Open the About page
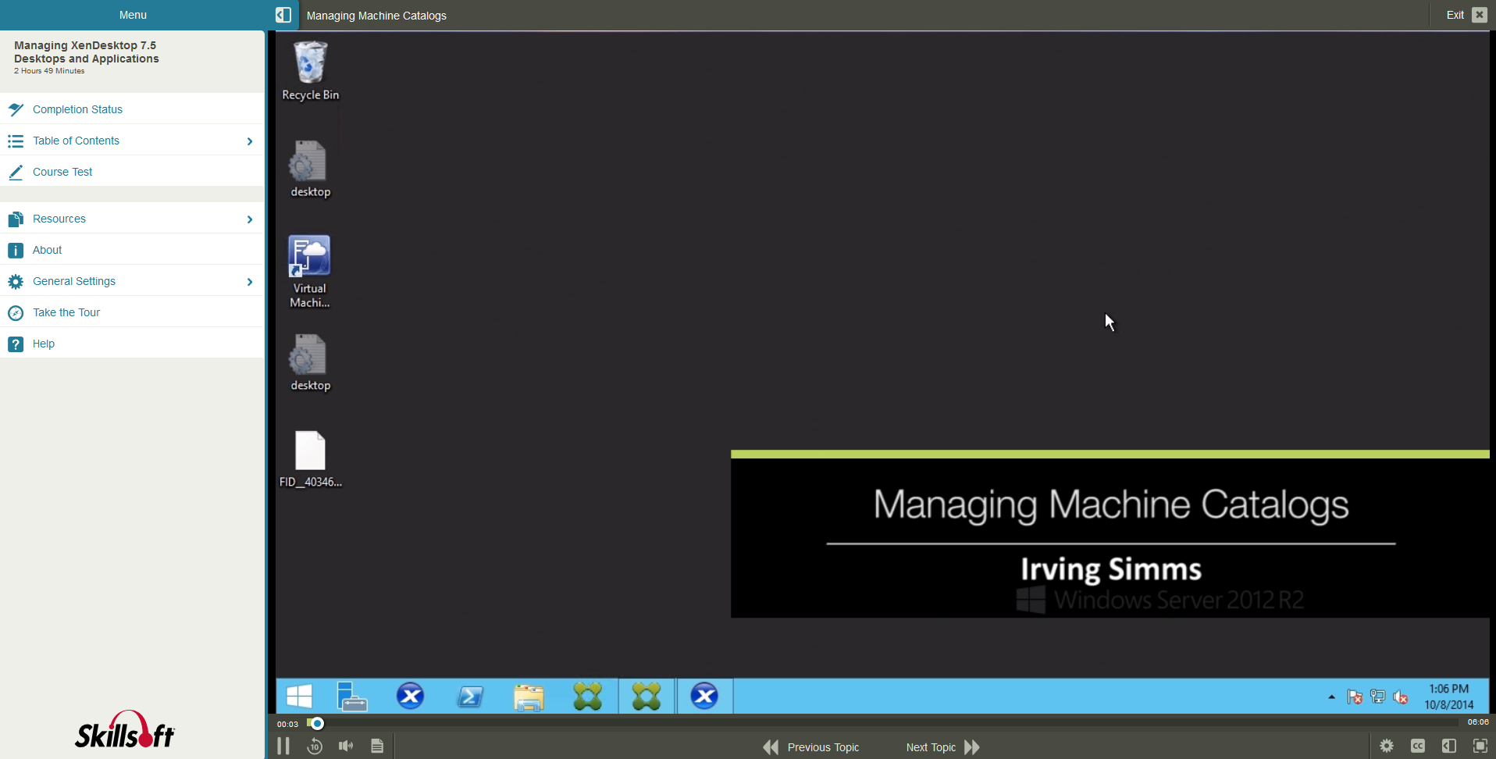The width and height of the screenshot is (1496, 759). click(x=48, y=250)
